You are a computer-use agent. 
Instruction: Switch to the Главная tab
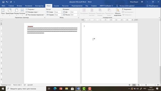(11, 6)
